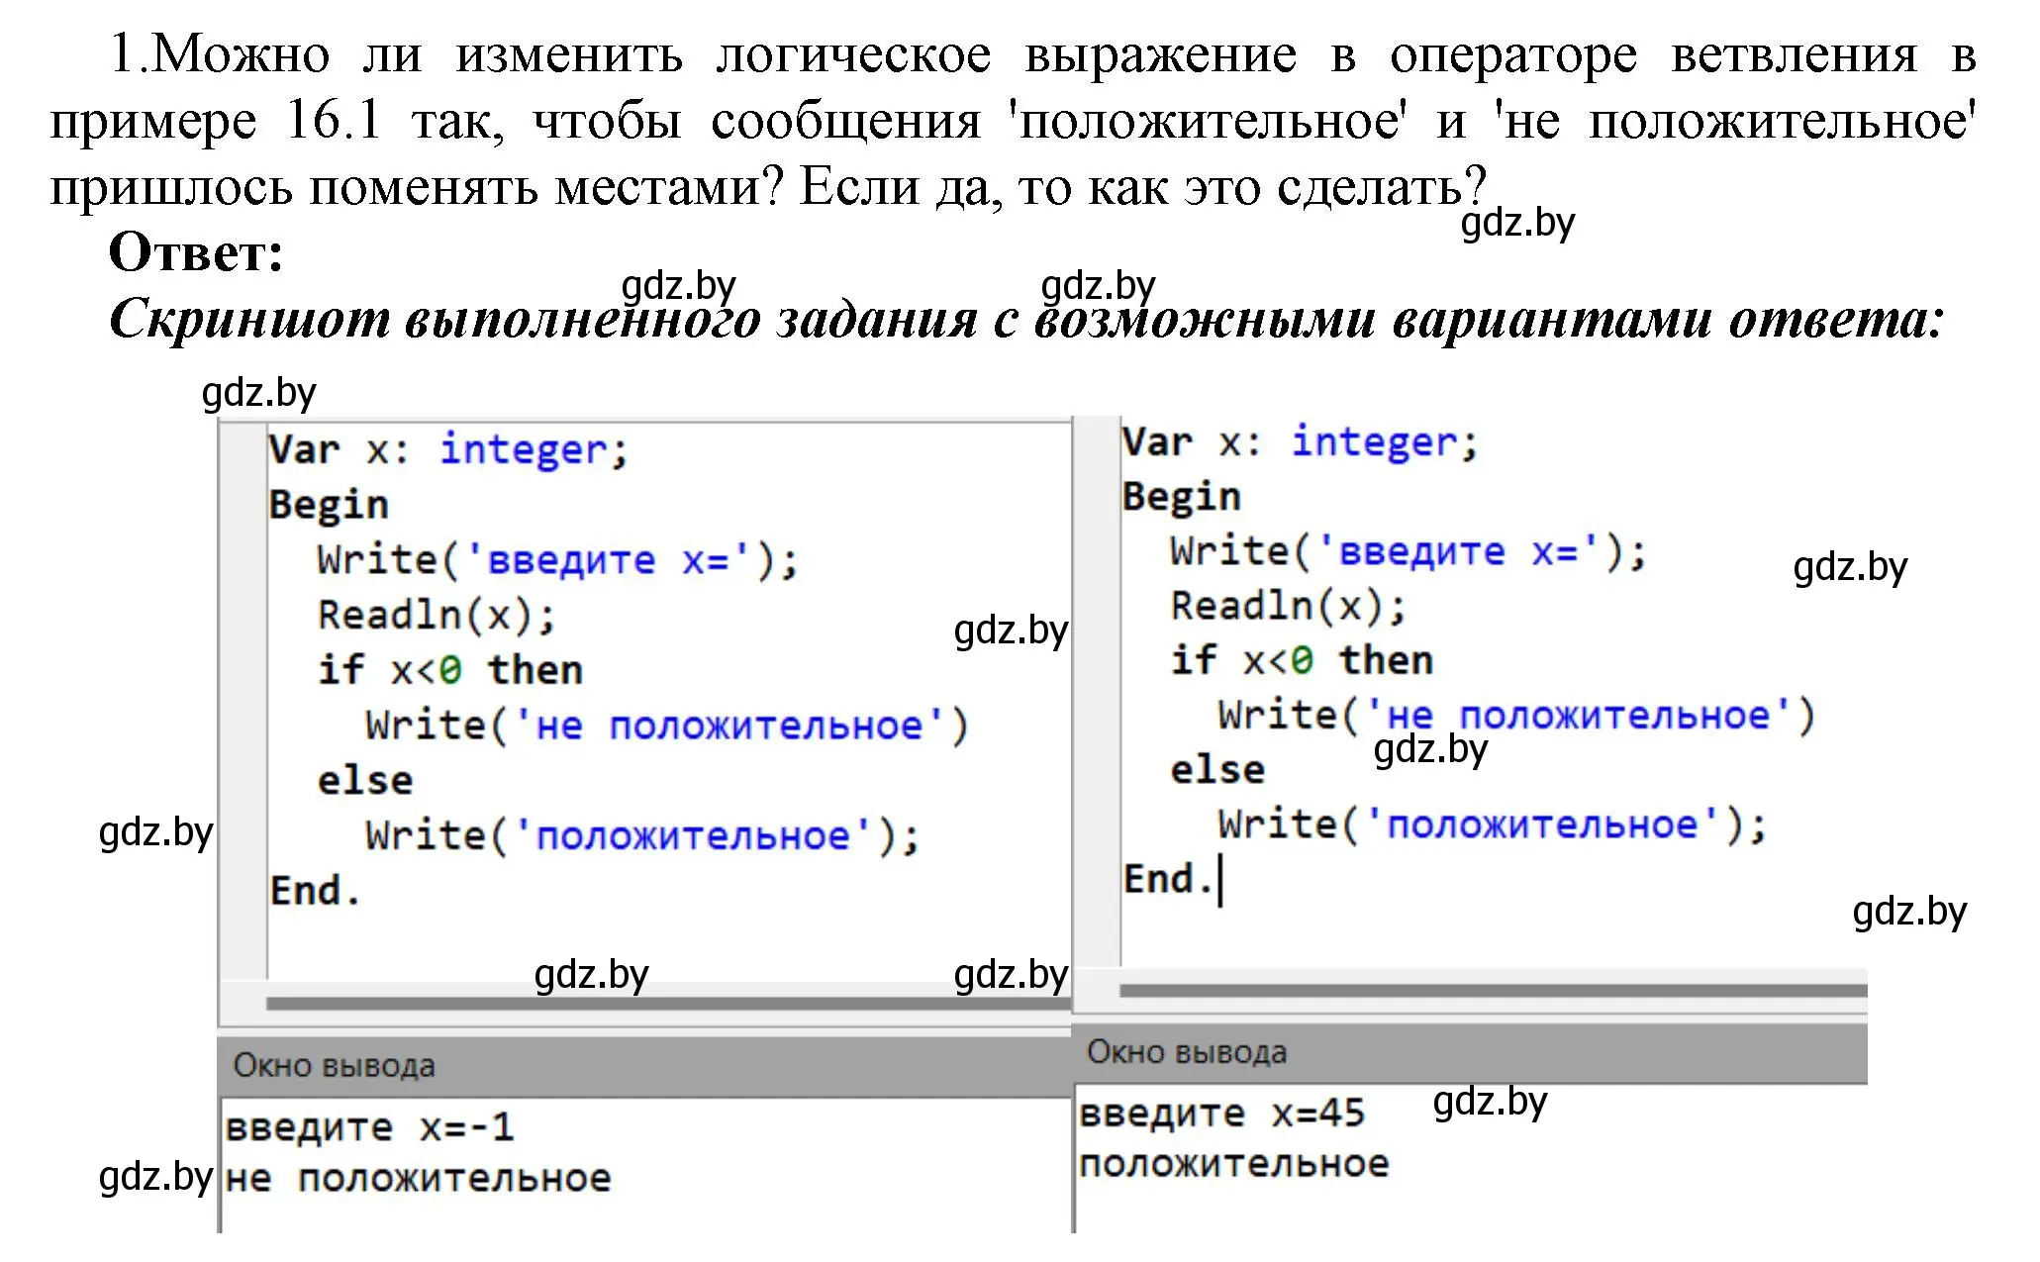This screenshot has height=1262, width=2040.
Task: Click Write('положительное'); in the right code editor
Action: (x=1493, y=825)
